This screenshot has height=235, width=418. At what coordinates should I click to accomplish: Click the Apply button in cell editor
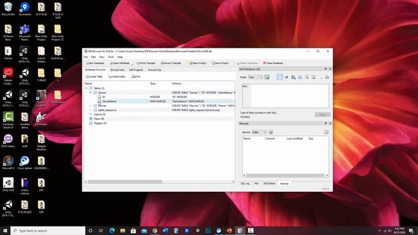[x=322, y=115]
